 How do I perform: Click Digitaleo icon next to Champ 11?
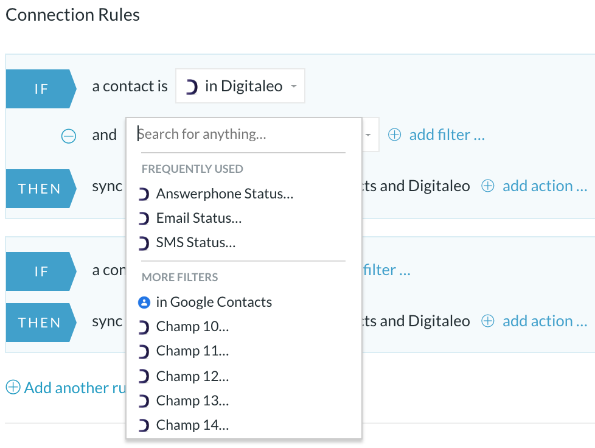point(144,352)
